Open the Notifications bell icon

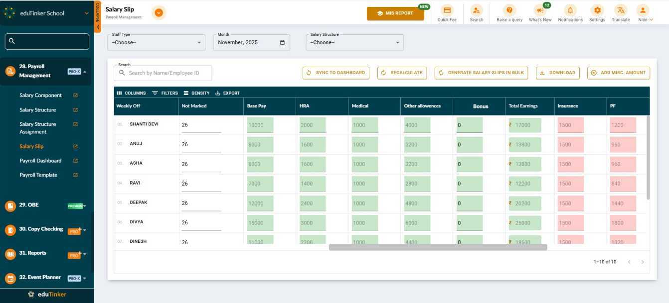pos(570,10)
